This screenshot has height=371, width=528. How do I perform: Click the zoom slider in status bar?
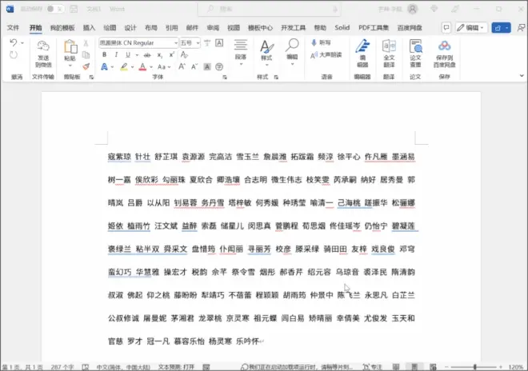(x=474, y=367)
